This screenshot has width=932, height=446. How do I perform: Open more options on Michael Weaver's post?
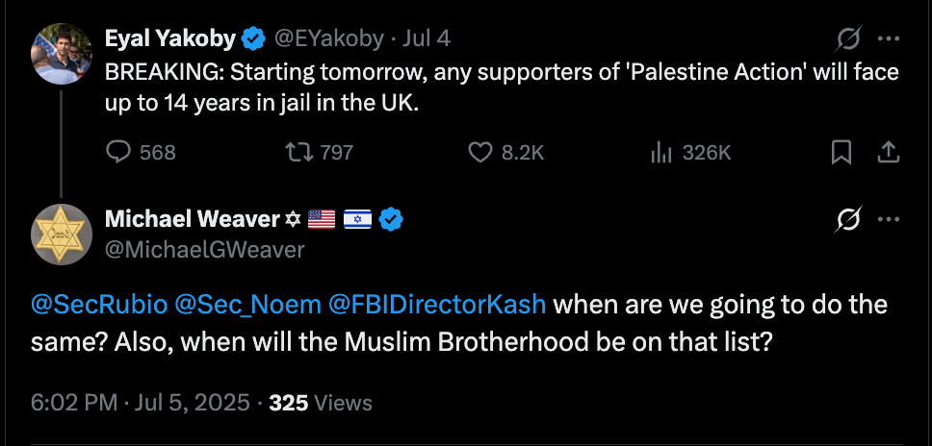click(x=890, y=220)
